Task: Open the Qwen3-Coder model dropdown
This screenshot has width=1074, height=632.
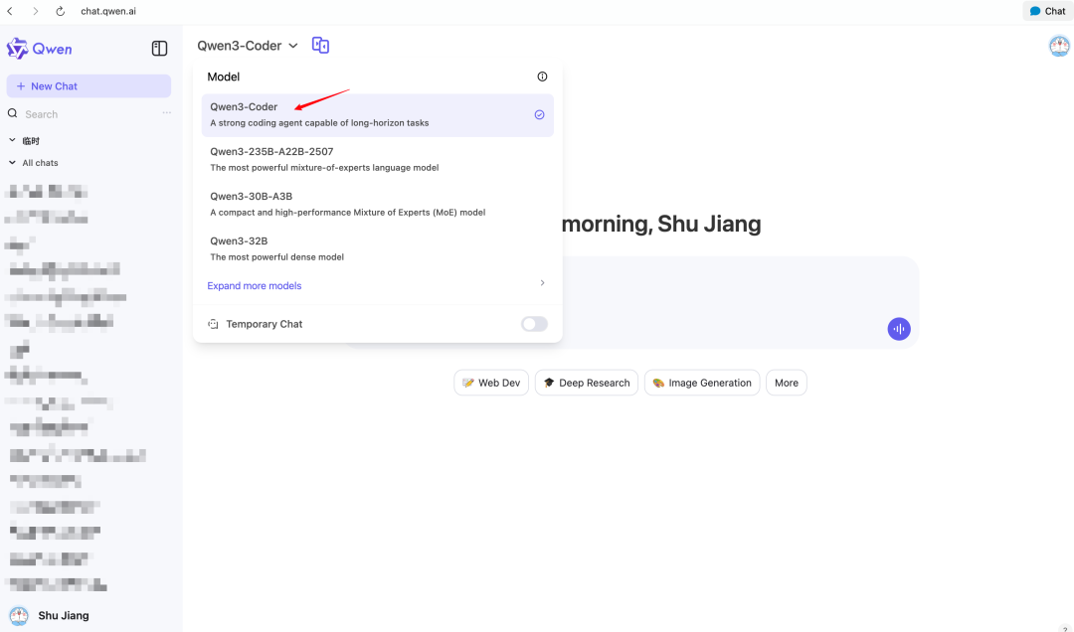Action: tap(248, 46)
